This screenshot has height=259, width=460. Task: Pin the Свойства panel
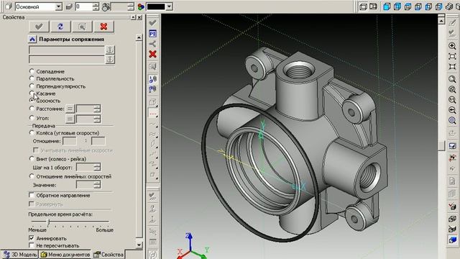click(x=133, y=17)
